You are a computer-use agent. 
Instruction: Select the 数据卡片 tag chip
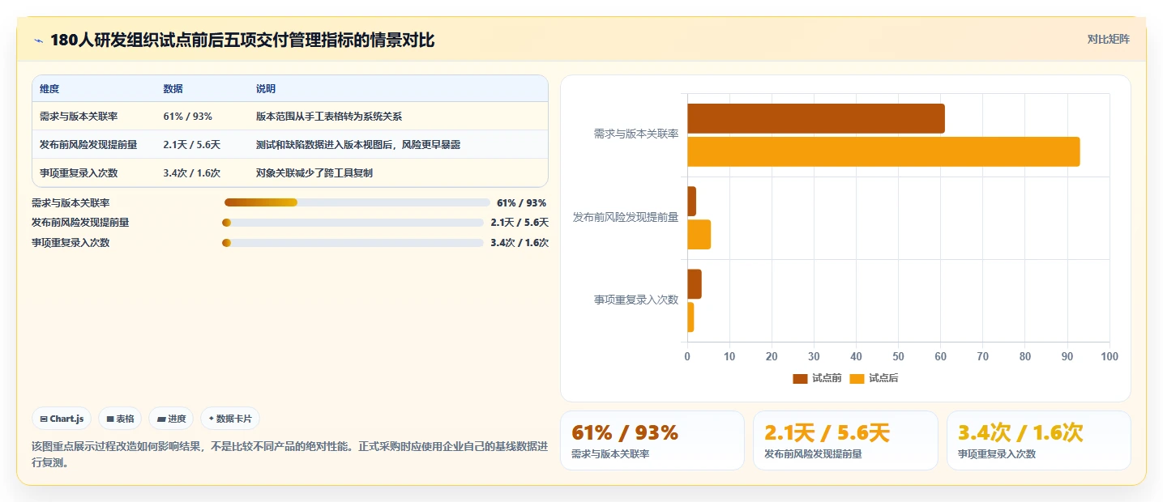coord(230,419)
